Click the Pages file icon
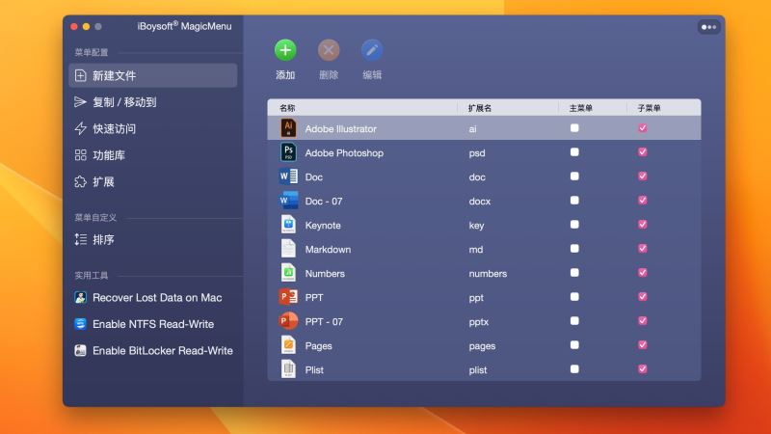Viewport: 771px width, 434px height. (x=288, y=345)
